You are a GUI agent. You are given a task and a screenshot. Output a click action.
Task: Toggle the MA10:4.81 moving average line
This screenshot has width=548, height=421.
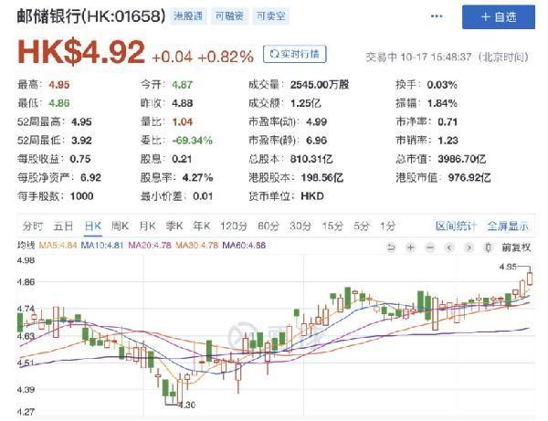pos(102,246)
